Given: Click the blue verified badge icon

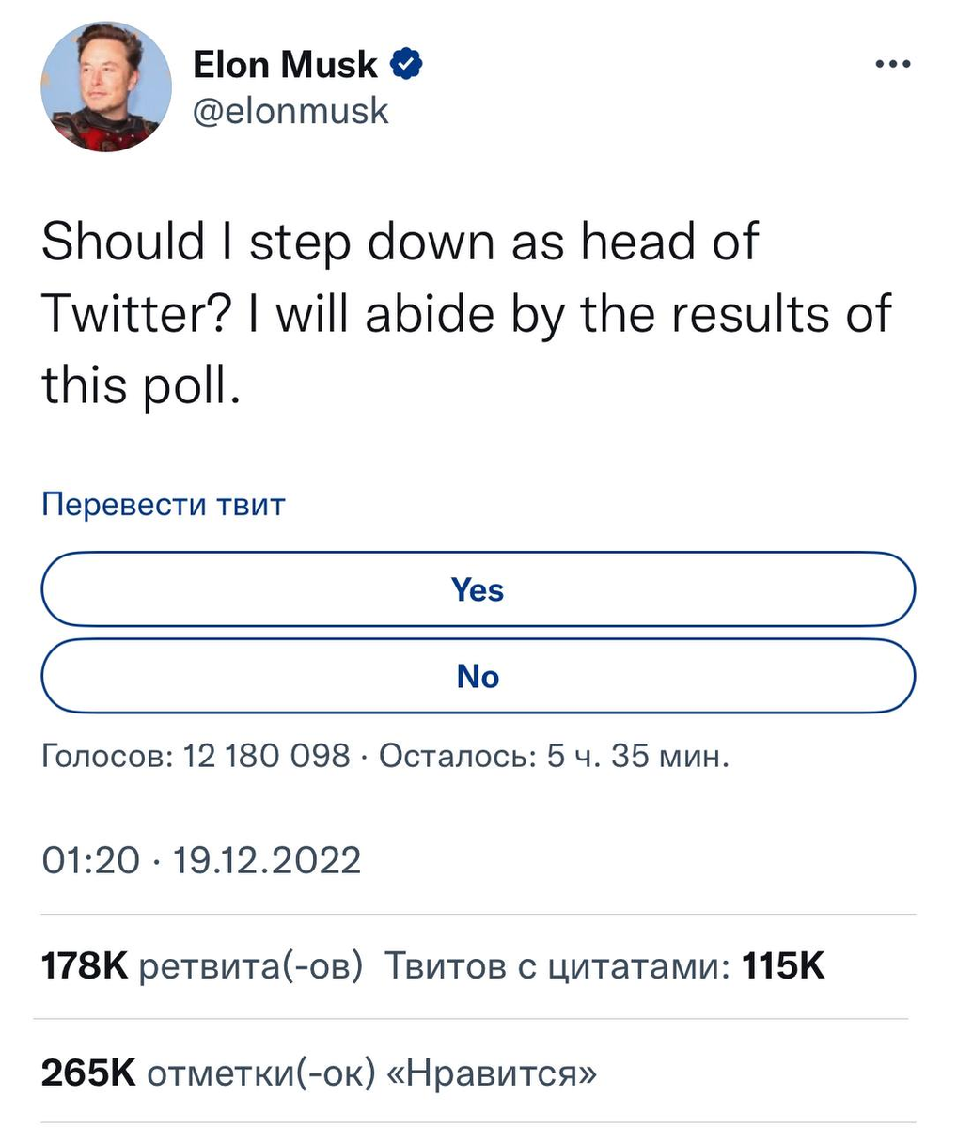Looking at the screenshot, I should (x=405, y=65).
